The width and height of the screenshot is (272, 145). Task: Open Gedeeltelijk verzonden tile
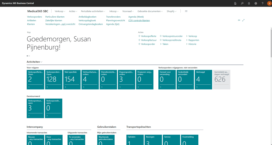(185, 80)
